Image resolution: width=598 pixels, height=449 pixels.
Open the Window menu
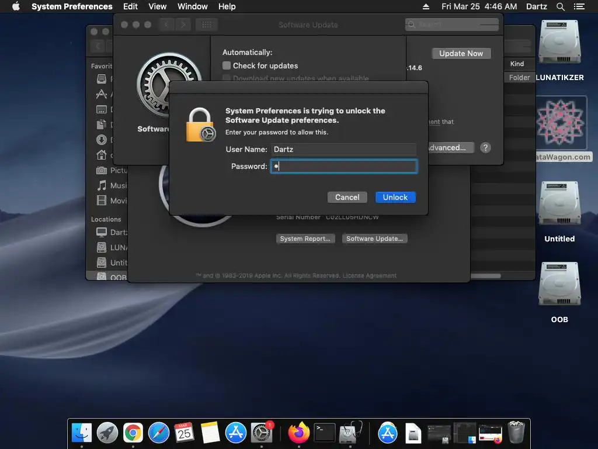tap(193, 6)
